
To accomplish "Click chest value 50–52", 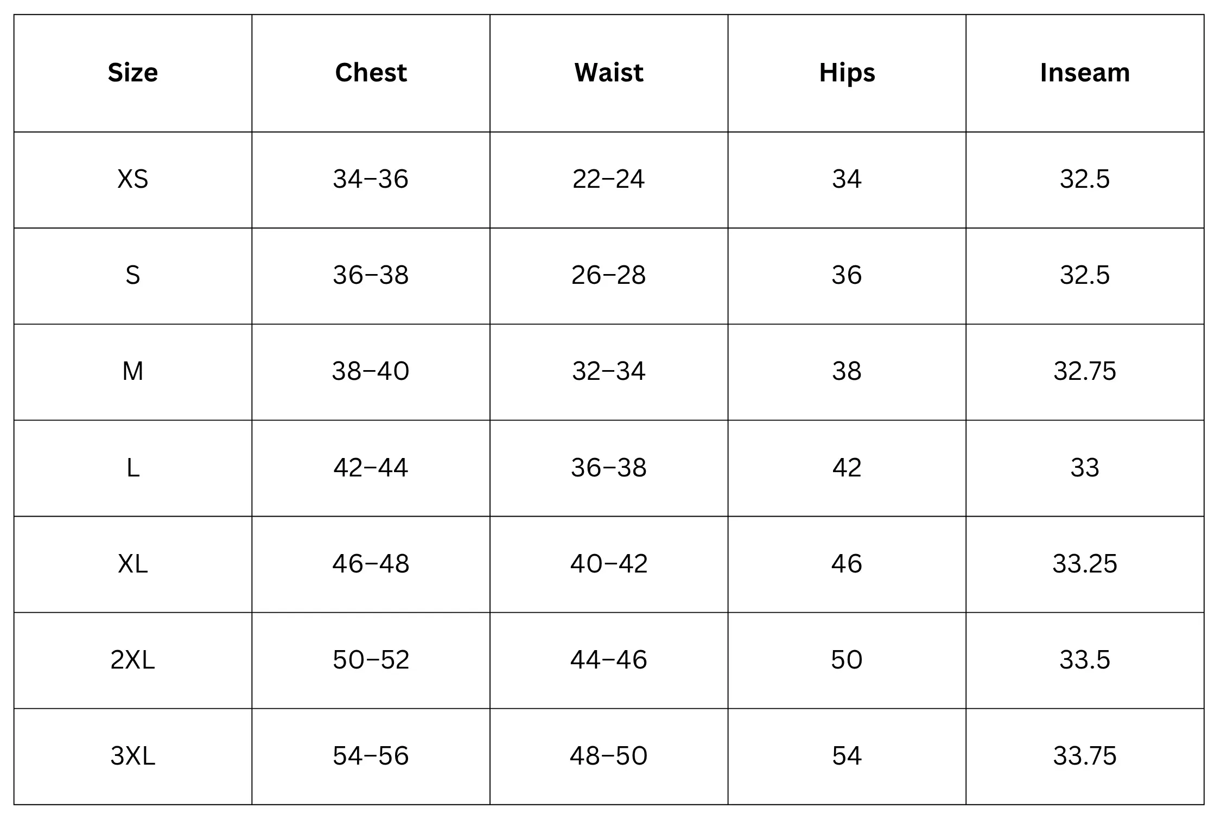I will (x=371, y=660).
